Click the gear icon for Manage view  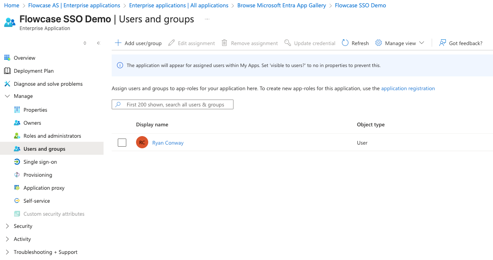pyautogui.click(x=378, y=43)
